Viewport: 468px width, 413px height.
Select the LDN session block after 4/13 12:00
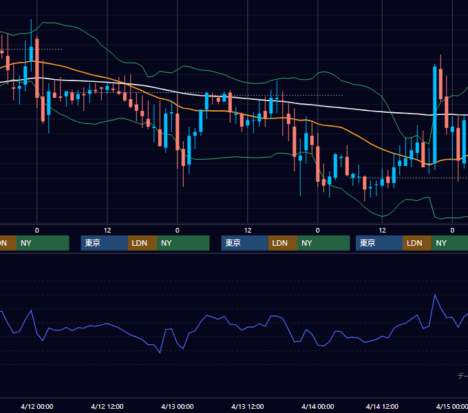pos(283,243)
